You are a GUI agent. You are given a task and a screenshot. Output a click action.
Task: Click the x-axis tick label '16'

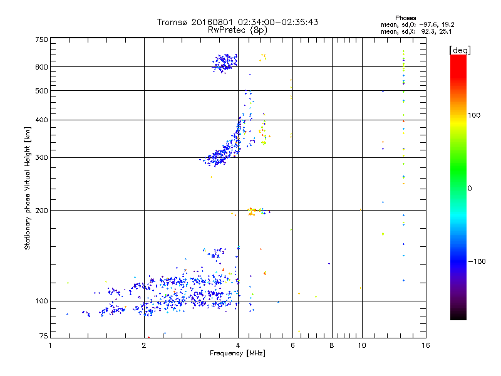(x=426, y=345)
